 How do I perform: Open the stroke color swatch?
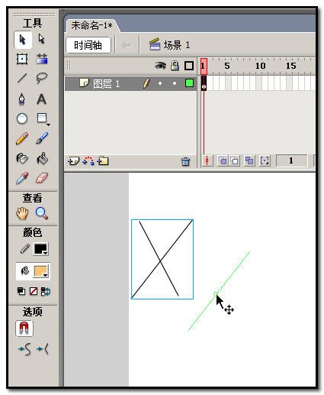(x=40, y=249)
